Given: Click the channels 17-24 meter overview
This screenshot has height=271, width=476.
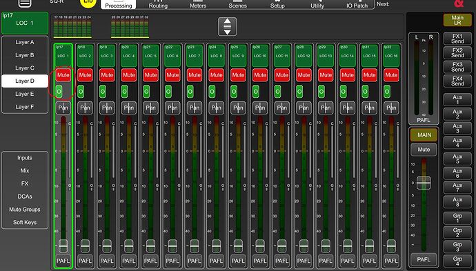Looking at the screenshot, I should coord(72,27).
